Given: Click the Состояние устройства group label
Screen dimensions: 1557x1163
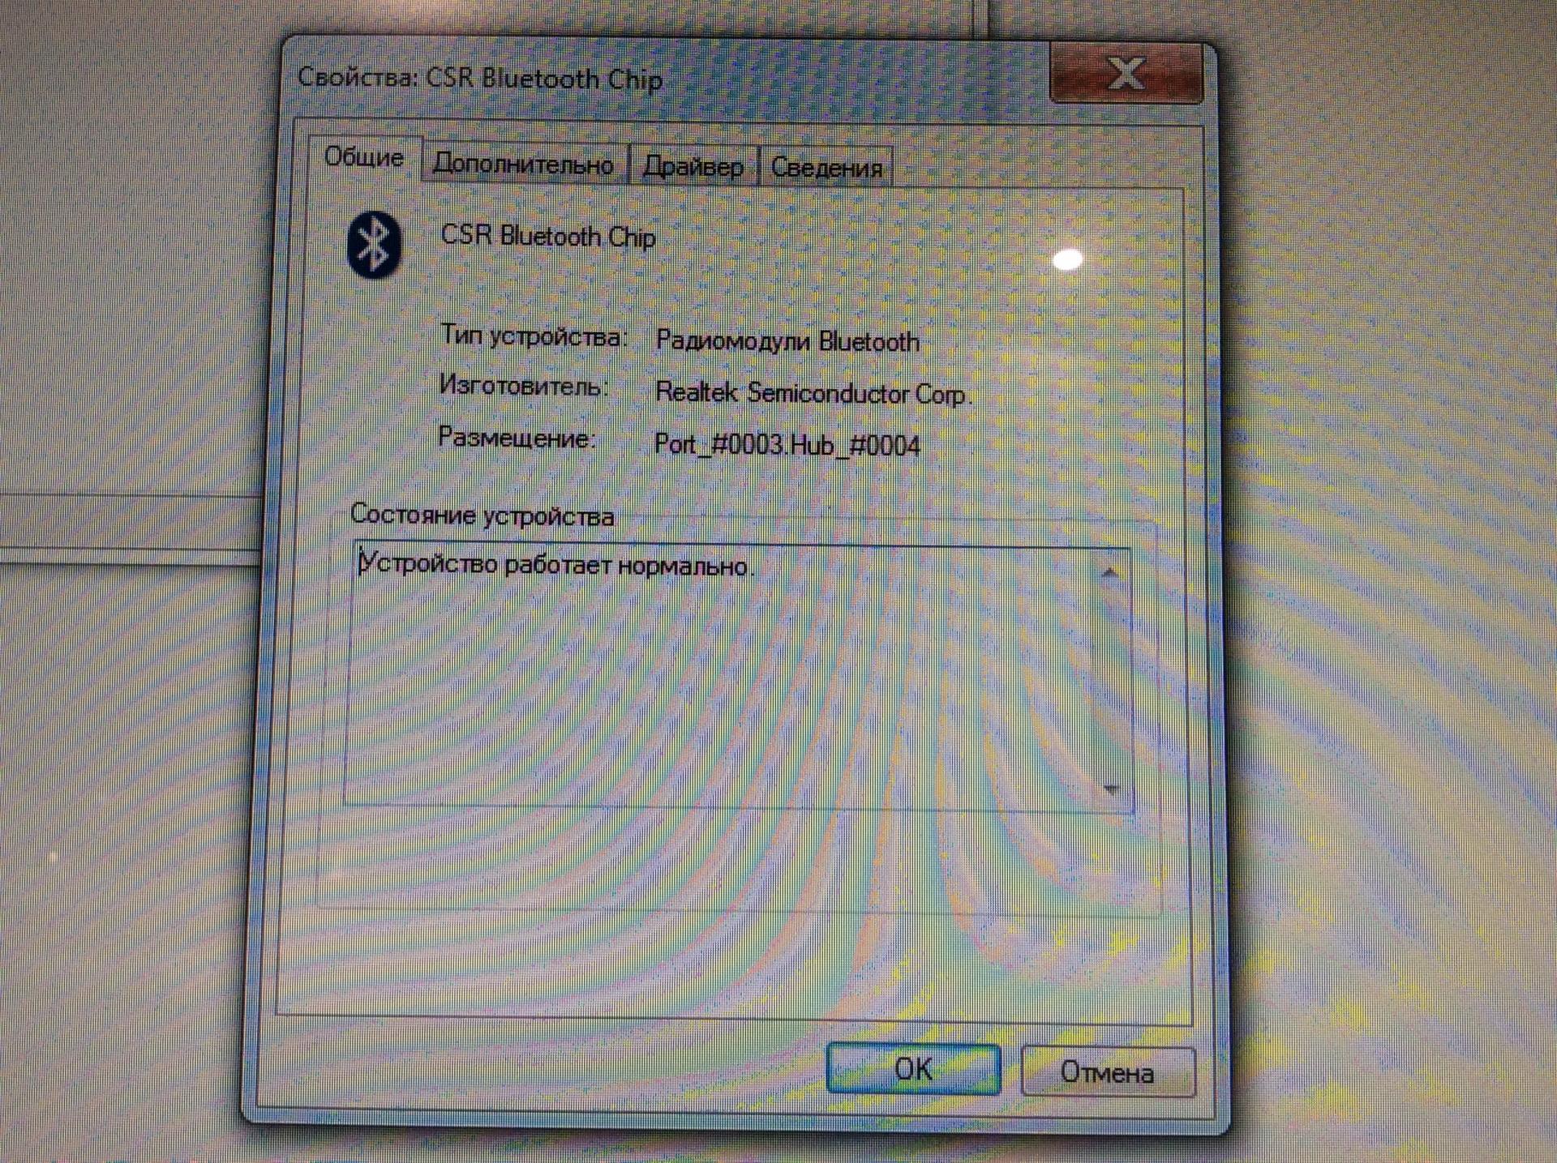Looking at the screenshot, I should tap(482, 515).
